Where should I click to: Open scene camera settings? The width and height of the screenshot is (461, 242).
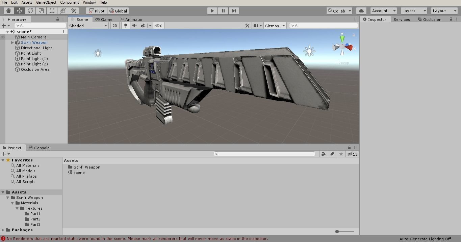(x=257, y=26)
